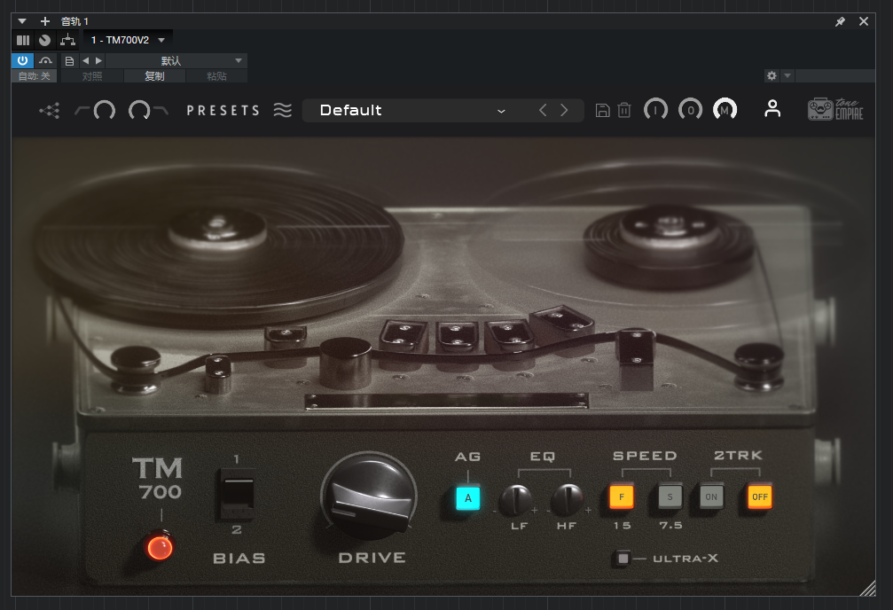Click the 复制 copy button
Image resolution: width=893 pixels, height=610 pixels.
click(x=154, y=76)
